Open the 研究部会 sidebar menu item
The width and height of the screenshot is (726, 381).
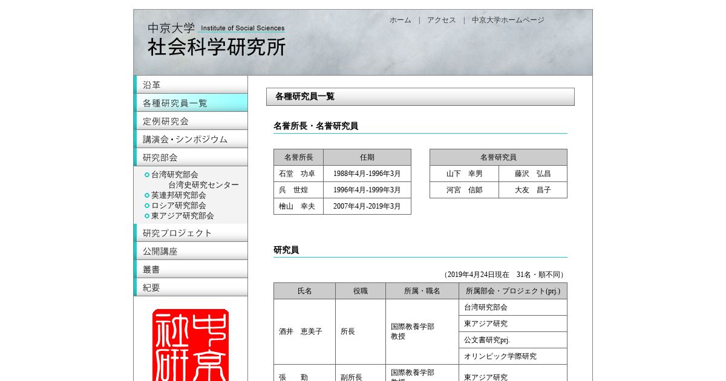pos(191,157)
